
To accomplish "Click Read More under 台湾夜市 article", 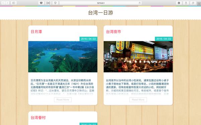I will (138, 100).
